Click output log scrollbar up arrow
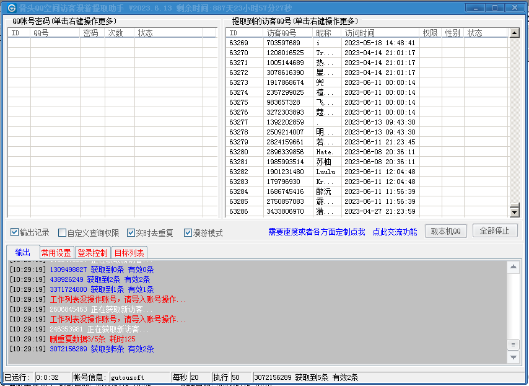 pyautogui.click(x=513, y=268)
